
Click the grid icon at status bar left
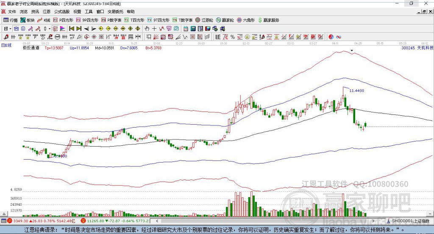[3, 221]
